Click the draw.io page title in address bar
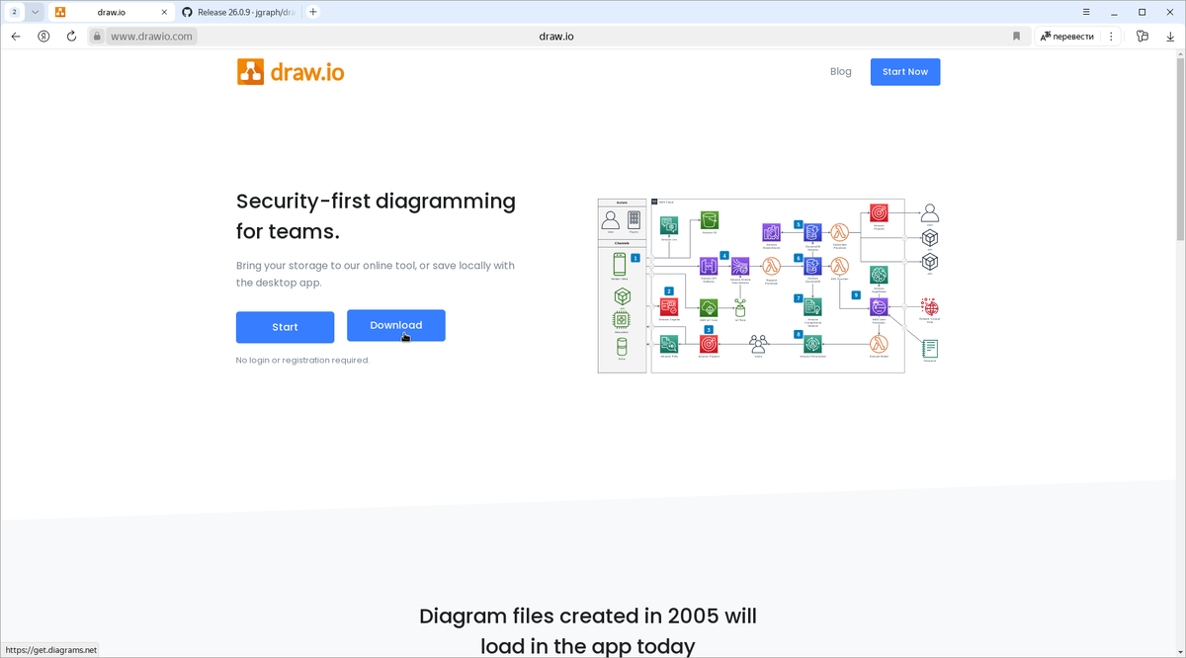The height and width of the screenshot is (658, 1186). click(556, 37)
